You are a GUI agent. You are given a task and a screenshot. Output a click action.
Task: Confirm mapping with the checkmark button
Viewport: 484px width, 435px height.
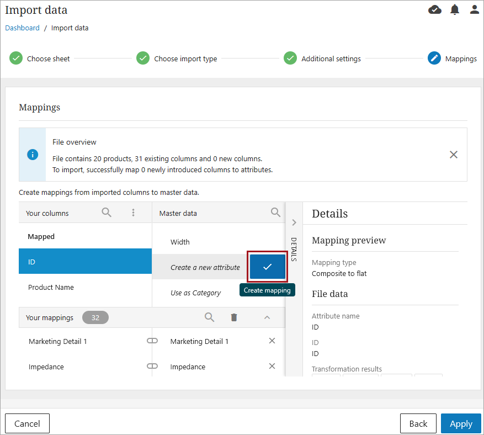coord(268,267)
